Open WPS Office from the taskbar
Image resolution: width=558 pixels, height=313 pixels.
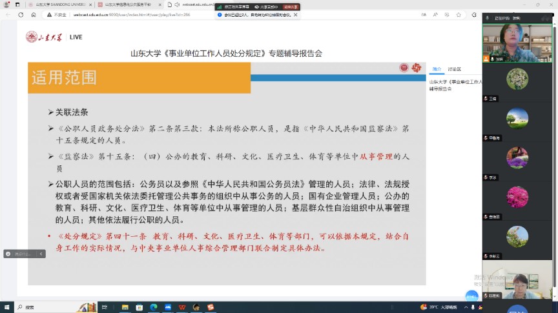click(182, 307)
